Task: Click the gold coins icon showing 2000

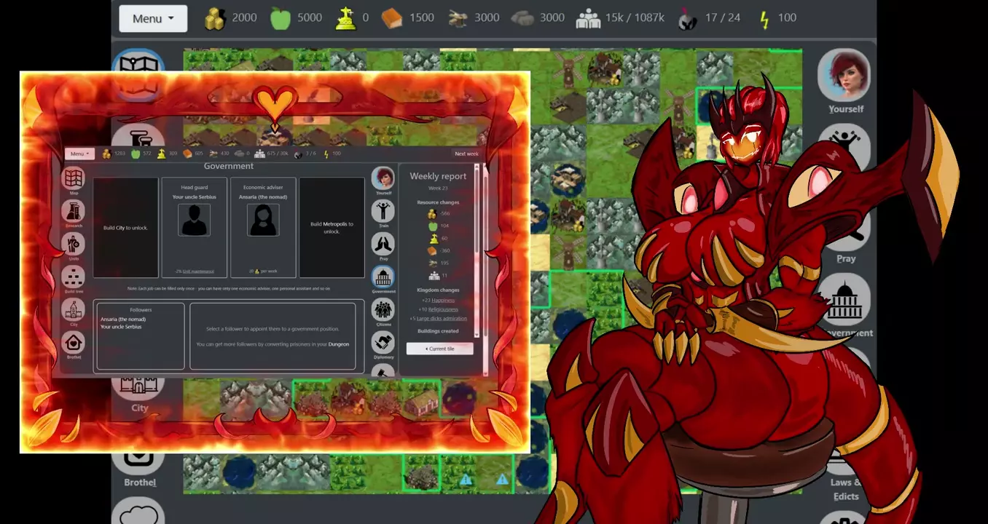Action: pyautogui.click(x=215, y=18)
